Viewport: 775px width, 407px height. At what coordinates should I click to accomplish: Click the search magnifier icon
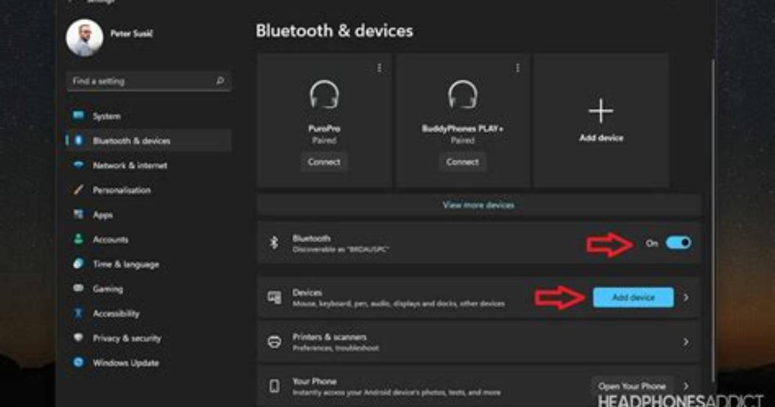point(220,80)
